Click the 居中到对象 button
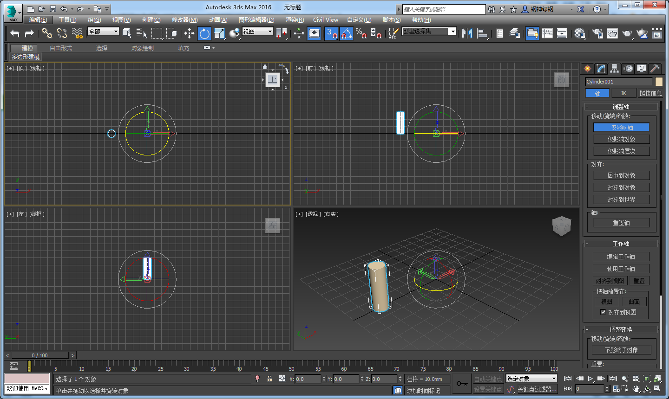Image resolution: width=669 pixels, height=399 pixels. pyautogui.click(x=622, y=175)
